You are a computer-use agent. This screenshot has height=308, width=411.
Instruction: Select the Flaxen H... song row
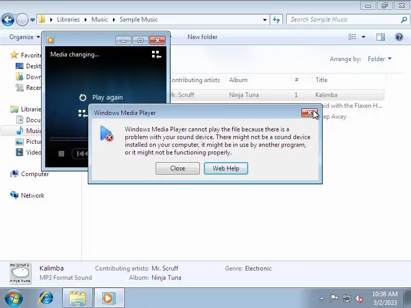[352, 106]
